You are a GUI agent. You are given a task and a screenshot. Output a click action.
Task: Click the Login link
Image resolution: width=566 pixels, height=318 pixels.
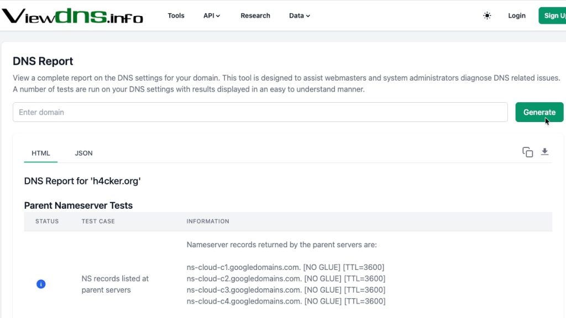pyautogui.click(x=517, y=15)
